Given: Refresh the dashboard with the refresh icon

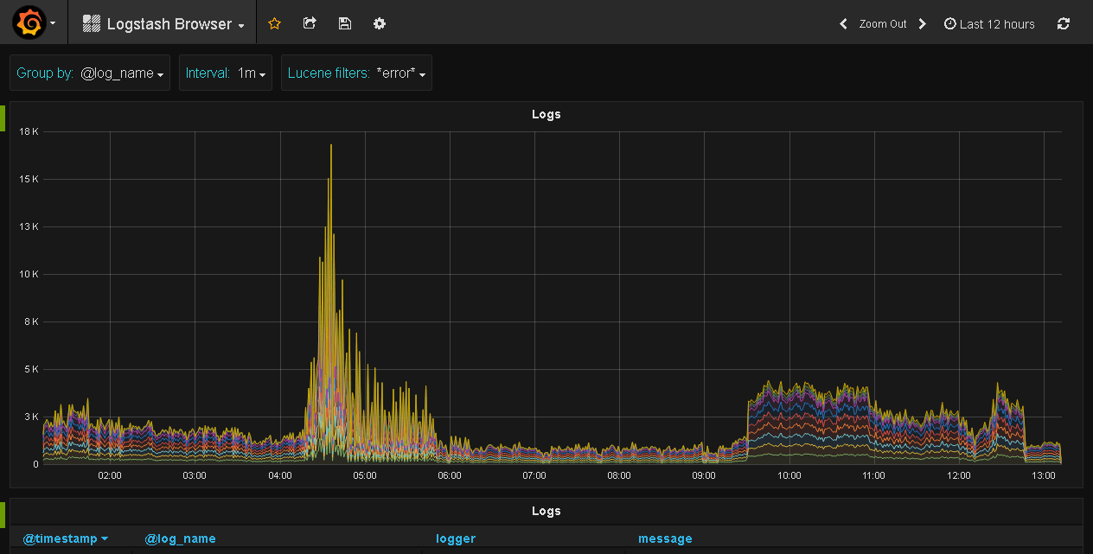Looking at the screenshot, I should pyautogui.click(x=1064, y=23).
